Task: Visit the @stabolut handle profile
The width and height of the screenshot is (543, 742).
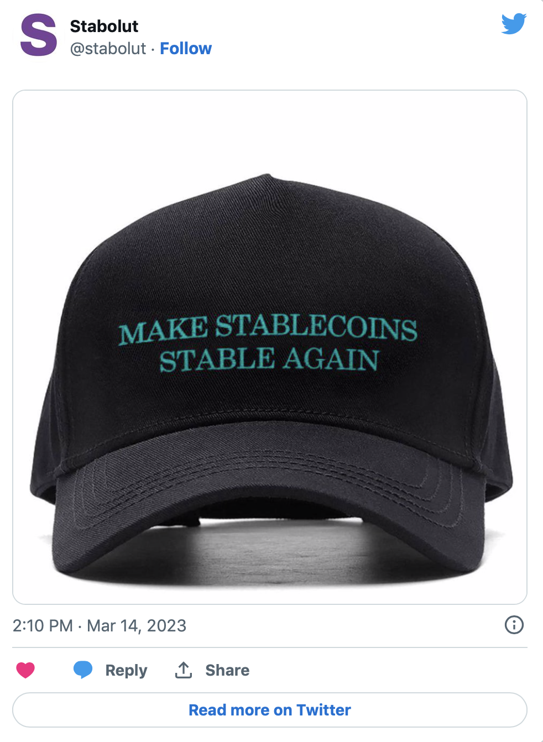Action: (x=108, y=49)
